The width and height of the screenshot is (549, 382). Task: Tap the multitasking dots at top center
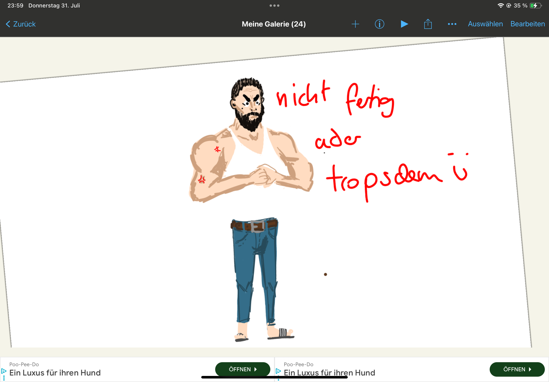point(274,5)
